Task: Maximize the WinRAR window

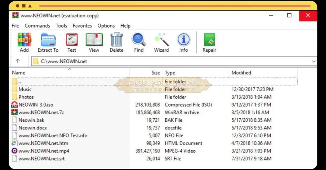Action: pyautogui.click(x=289, y=16)
